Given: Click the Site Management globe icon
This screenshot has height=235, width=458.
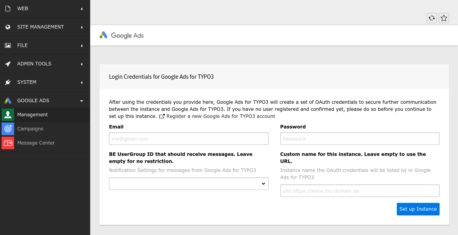Looking at the screenshot, I should [8, 27].
